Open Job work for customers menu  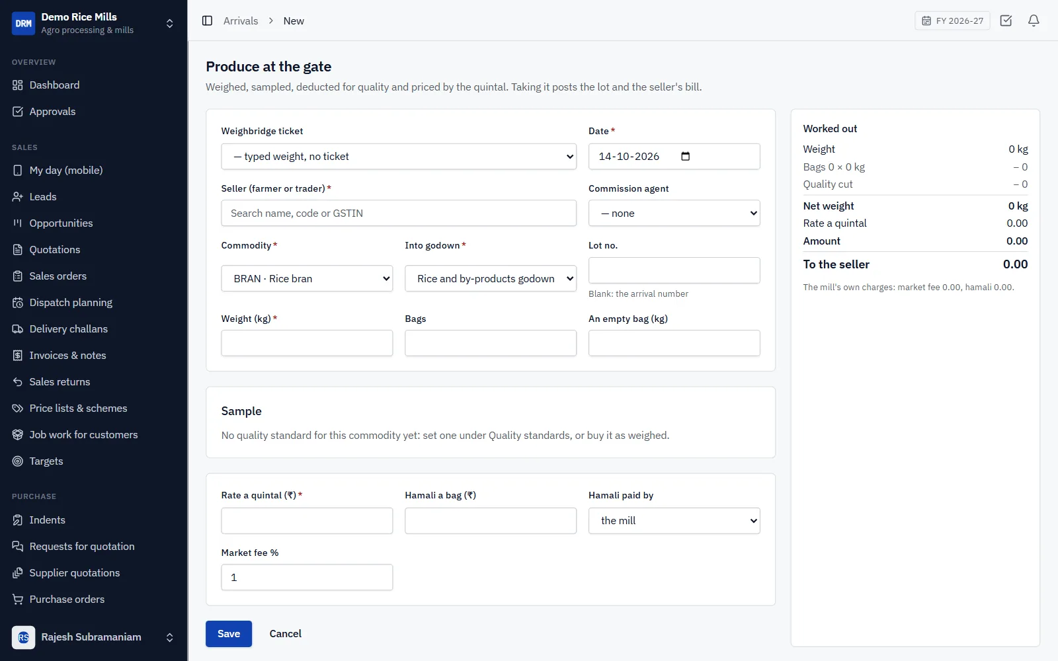(93, 435)
